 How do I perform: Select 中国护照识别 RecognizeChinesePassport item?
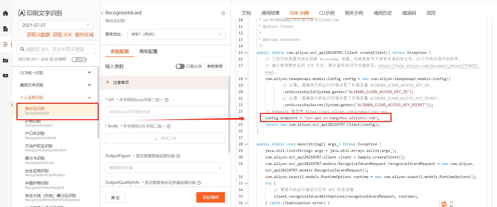tap(44, 185)
